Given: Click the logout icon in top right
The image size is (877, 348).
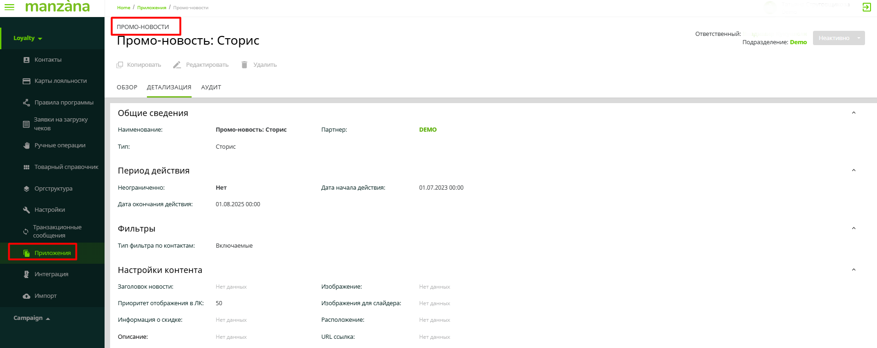Looking at the screenshot, I should point(866,7).
